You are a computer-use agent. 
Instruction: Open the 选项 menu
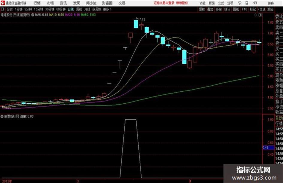click(x=230, y=3)
